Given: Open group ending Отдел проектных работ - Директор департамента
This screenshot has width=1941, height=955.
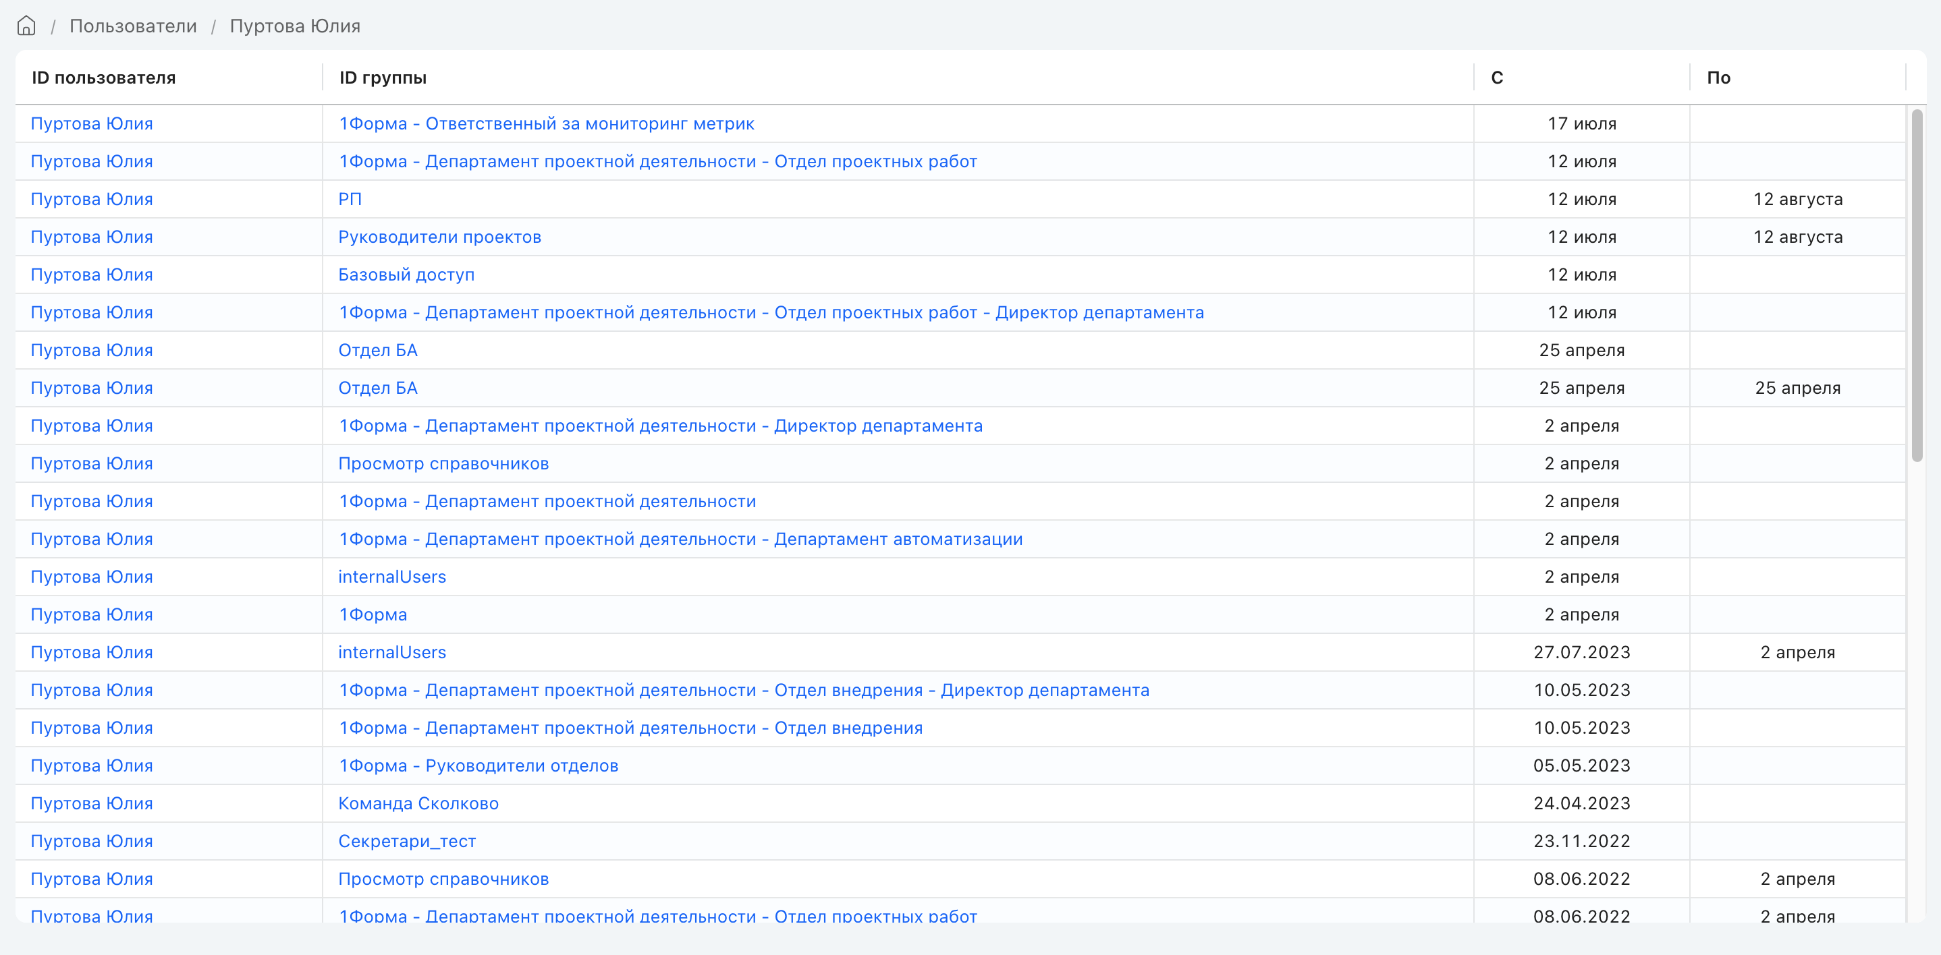Looking at the screenshot, I should pos(771,312).
